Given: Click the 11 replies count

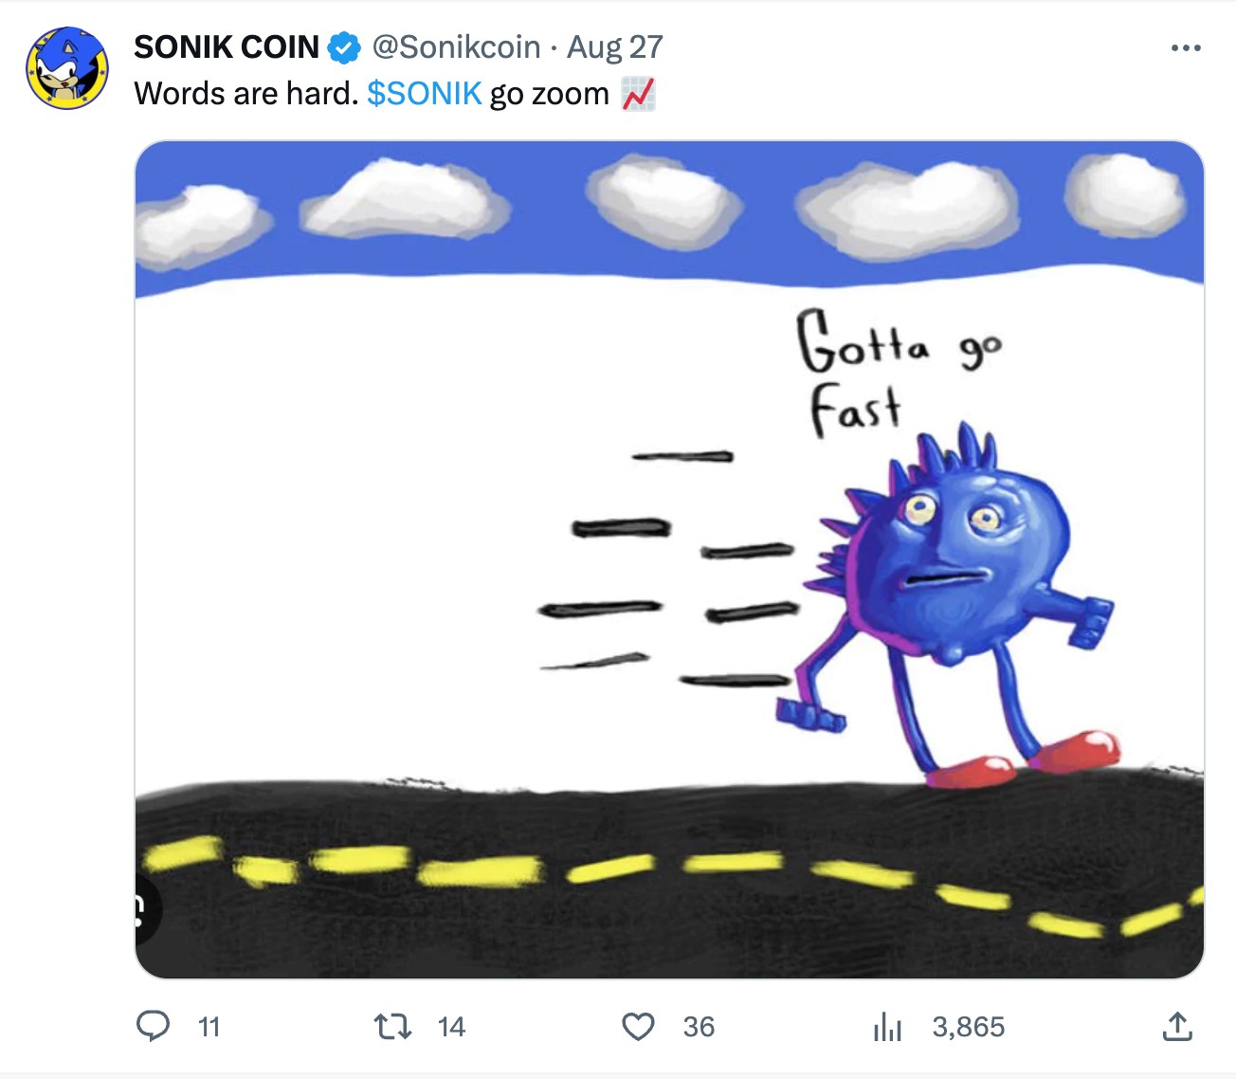Looking at the screenshot, I should pyautogui.click(x=209, y=1027).
